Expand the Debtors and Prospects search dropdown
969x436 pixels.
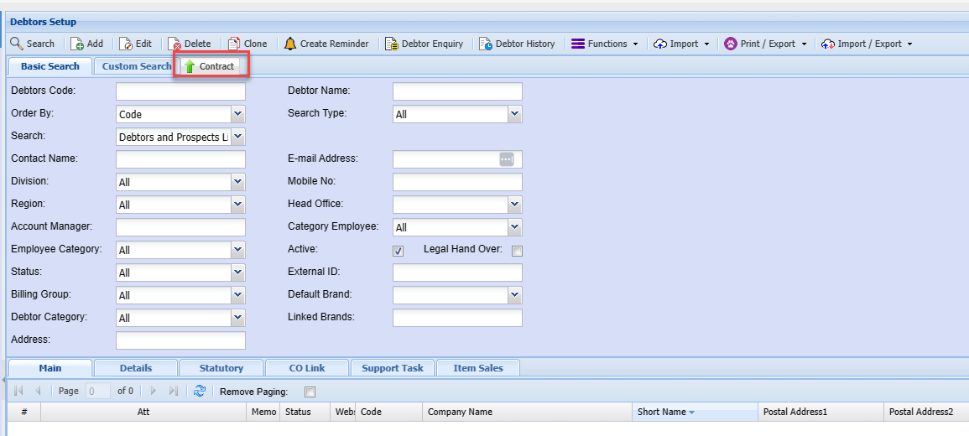coord(238,137)
